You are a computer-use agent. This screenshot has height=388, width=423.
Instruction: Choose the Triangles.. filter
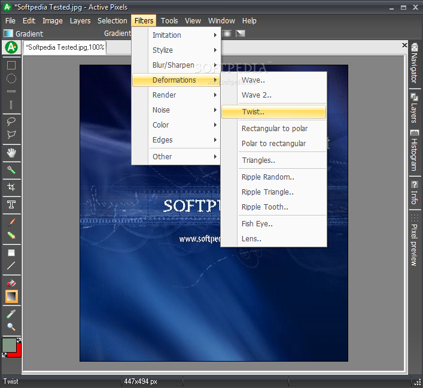click(x=273, y=160)
